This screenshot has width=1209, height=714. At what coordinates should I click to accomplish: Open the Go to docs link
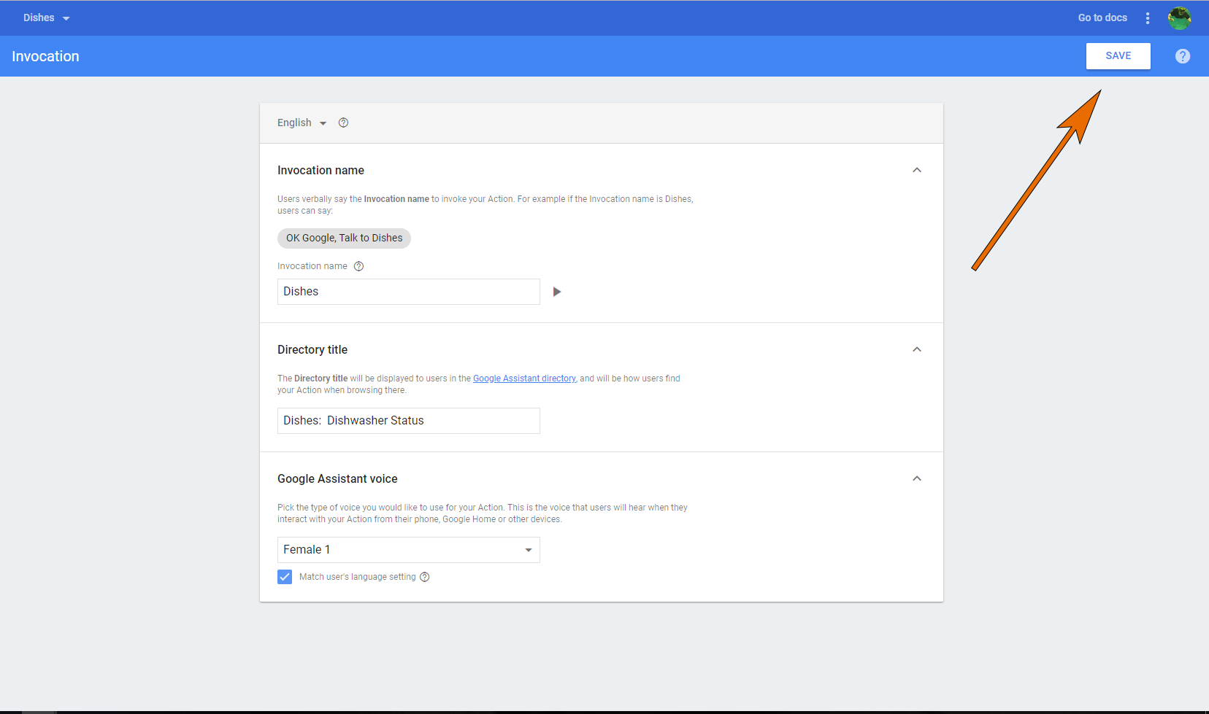(1102, 18)
